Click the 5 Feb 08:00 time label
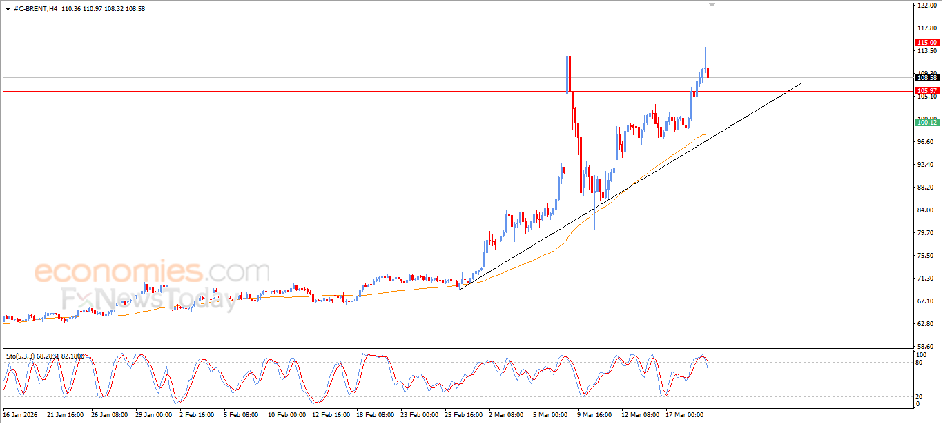The image size is (943, 424). pos(241,415)
